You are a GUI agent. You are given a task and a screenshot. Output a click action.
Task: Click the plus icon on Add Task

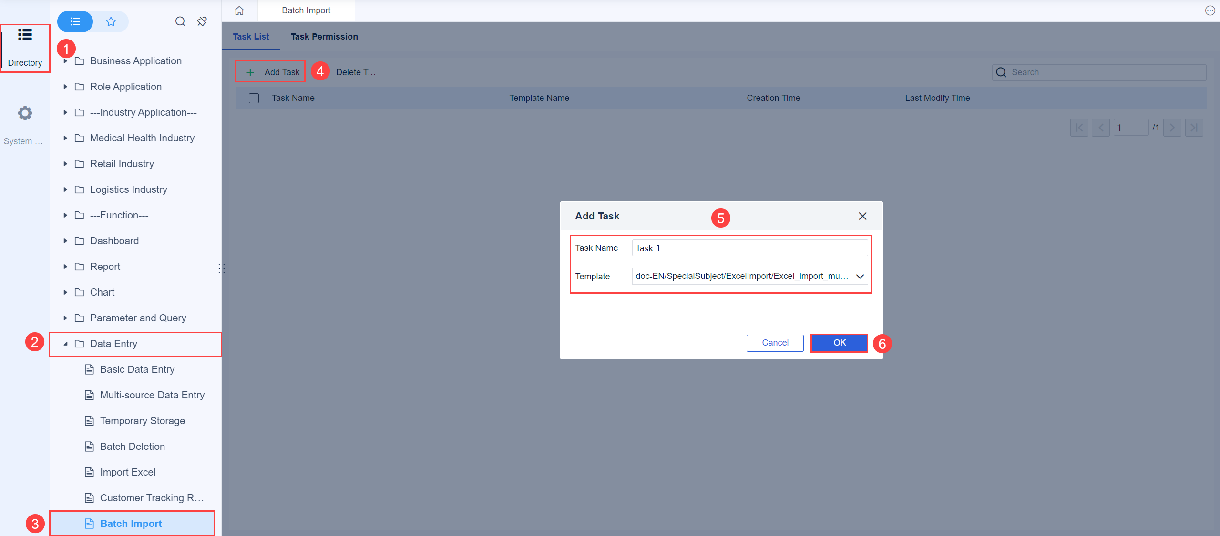250,72
